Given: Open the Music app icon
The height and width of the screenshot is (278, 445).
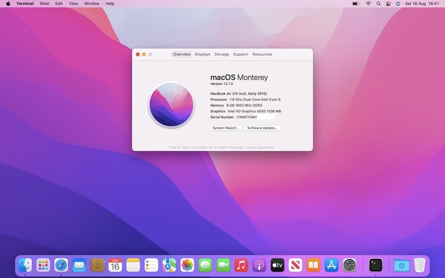Looking at the screenshot, I should [241, 265].
